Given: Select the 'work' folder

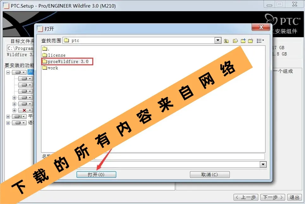Looking at the screenshot, I should tap(50, 68).
